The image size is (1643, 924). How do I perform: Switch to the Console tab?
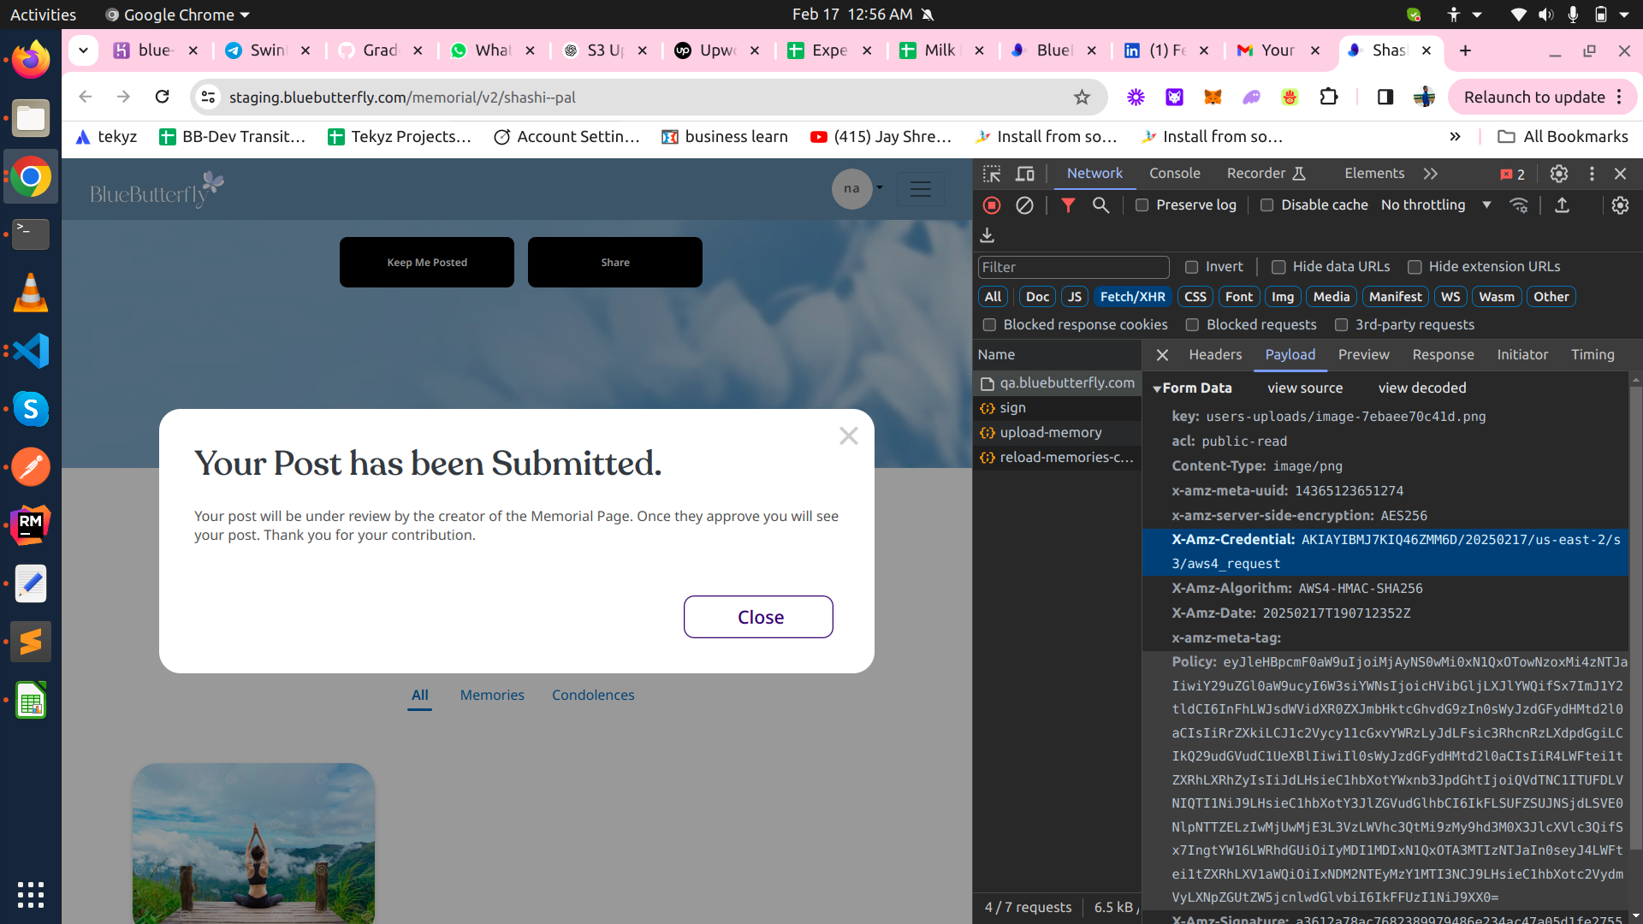(x=1174, y=174)
